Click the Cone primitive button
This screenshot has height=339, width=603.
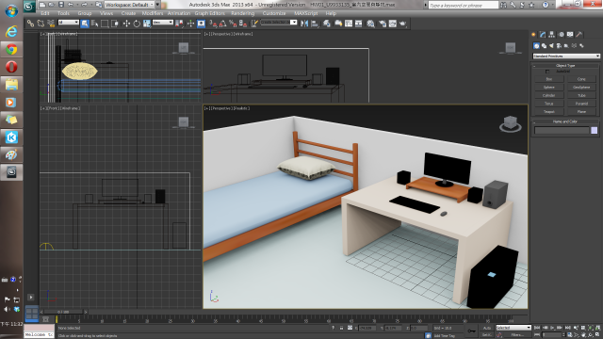pos(581,79)
